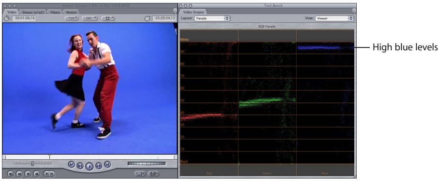Click the duration clock icon
The height and width of the screenshot is (181, 440).
coord(7,18)
